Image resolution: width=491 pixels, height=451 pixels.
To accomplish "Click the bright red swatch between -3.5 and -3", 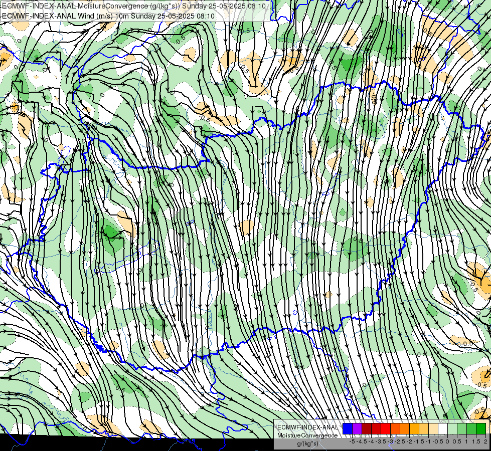I will pyautogui.click(x=386, y=428).
